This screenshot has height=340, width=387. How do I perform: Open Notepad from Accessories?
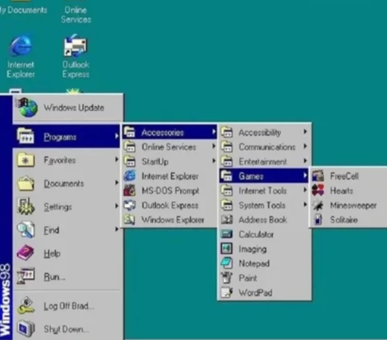click(253, 263)
